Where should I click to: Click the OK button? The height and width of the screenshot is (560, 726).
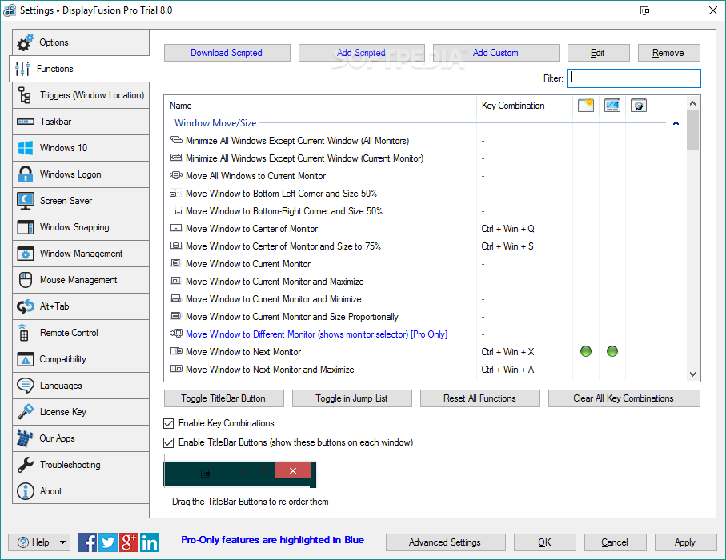coord(544,542)
